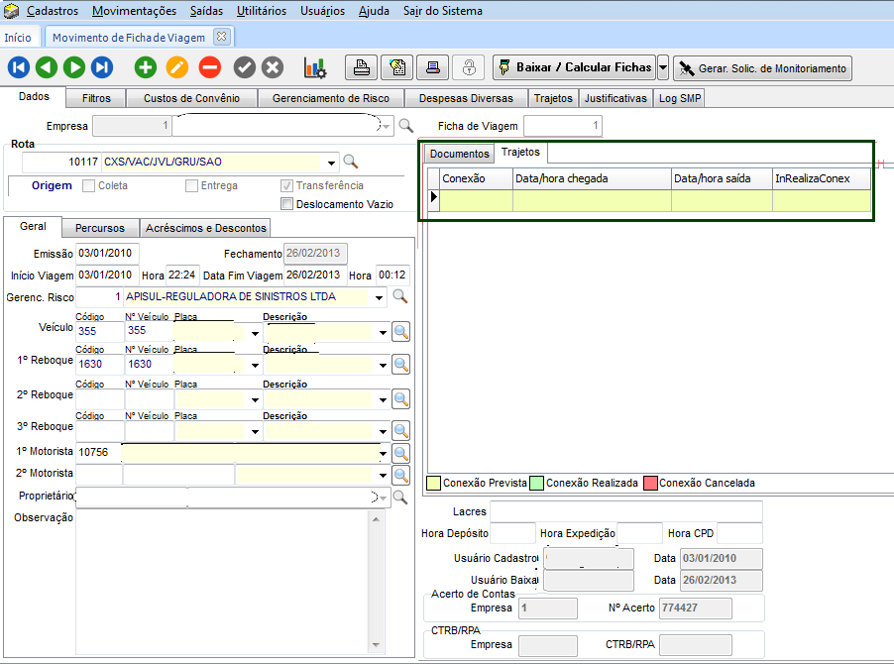Expand the arrow beside Baixar / Calcular Fichas
The image size is (894, 664).
pos(663,67)
